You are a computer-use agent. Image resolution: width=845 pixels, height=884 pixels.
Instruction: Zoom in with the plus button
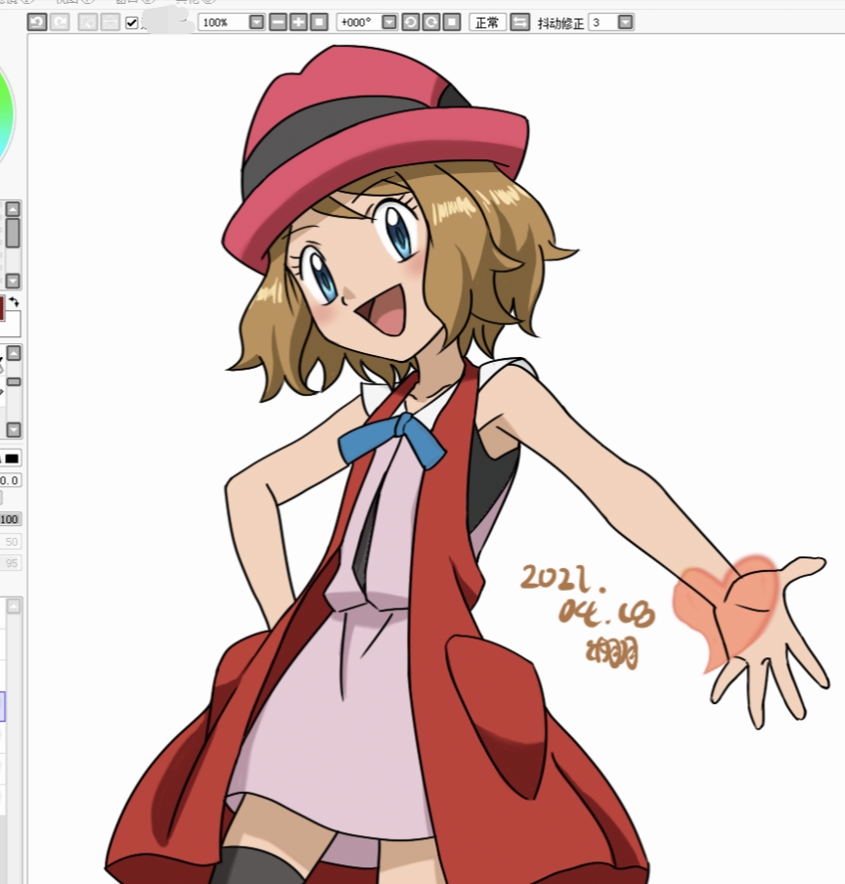coord(298,22)
